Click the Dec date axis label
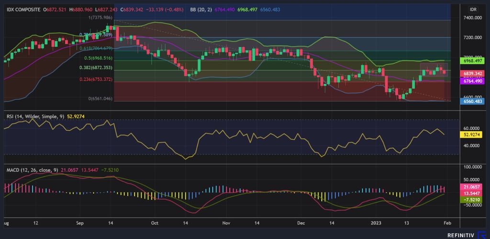 click(x=301, y=223)
